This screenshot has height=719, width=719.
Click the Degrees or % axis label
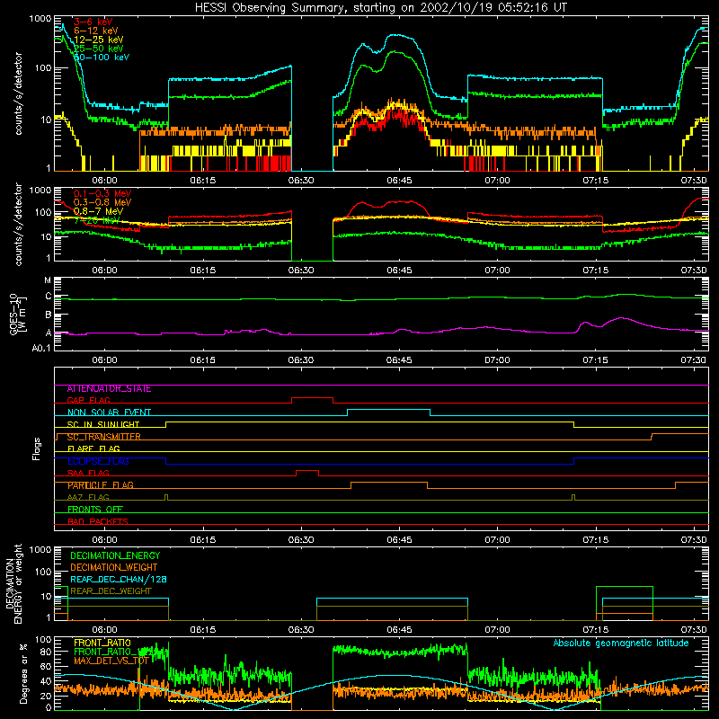pyautogui.click(x=24, y=673)
